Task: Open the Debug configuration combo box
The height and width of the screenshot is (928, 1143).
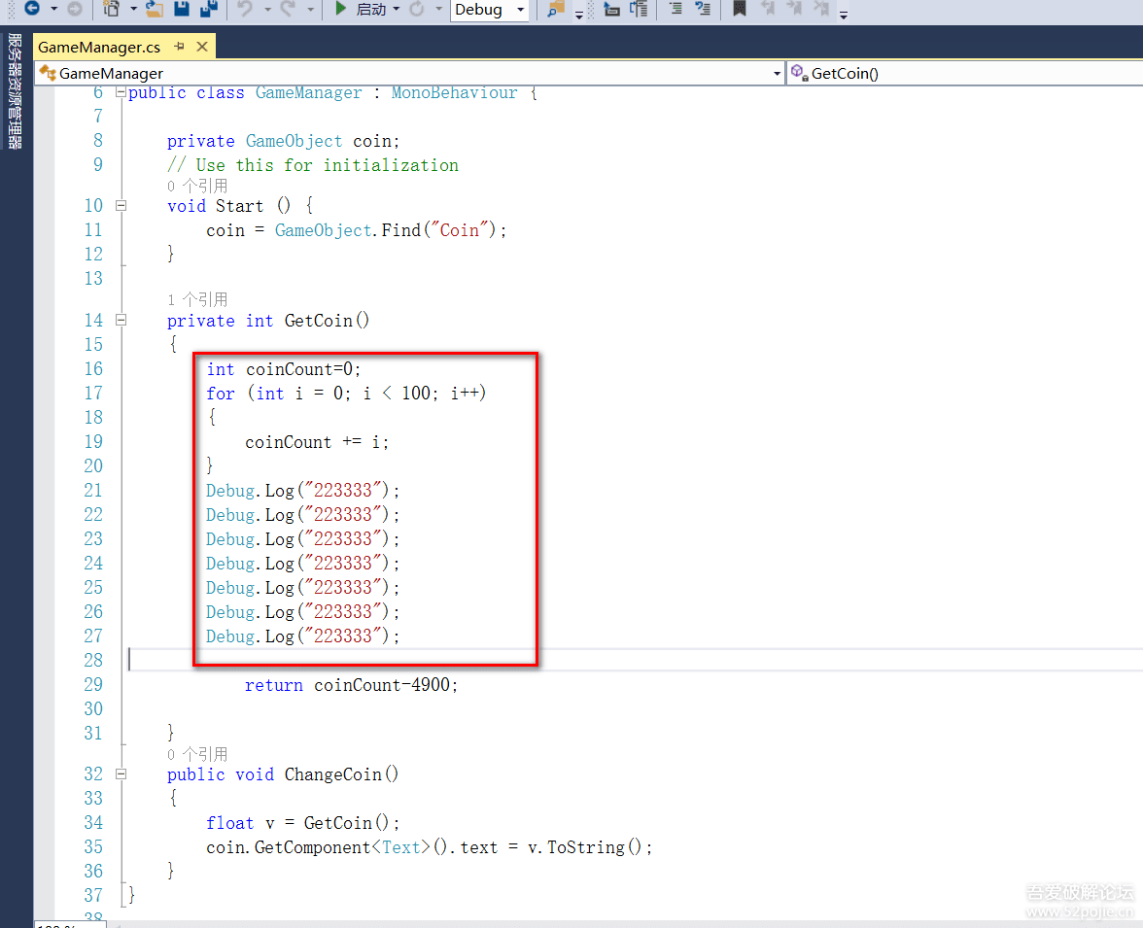Action: (x=489, y=10)
